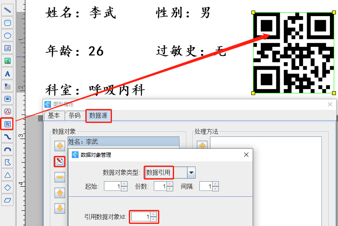Switch to the 条码 tab
The height and width of the screenshot is (226, 338).
[x=74, y=115]
